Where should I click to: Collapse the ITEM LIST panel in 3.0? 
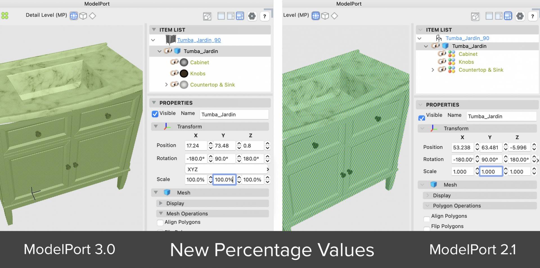click(154, 29)
